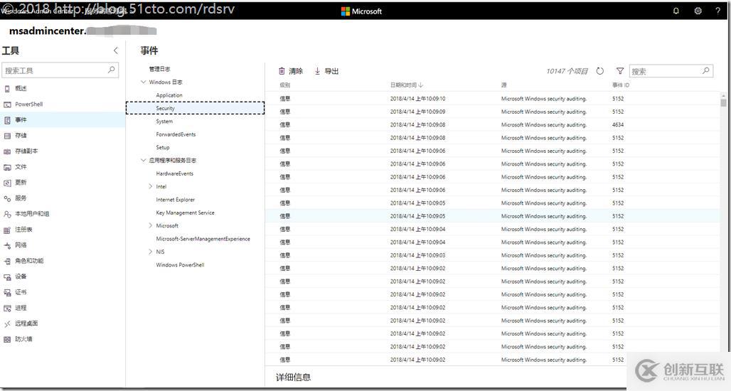
Task: Focus the events 搜索 search field
Action: 671,71
